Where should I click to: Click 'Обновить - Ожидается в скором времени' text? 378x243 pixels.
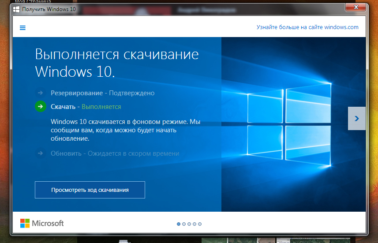click(115, 153)
